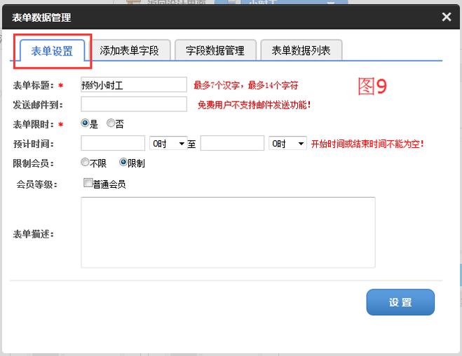The width and height of the screenshot is (462, 356).
Task: Click the 表单标题 text field
Action: [x=134, y=85]
